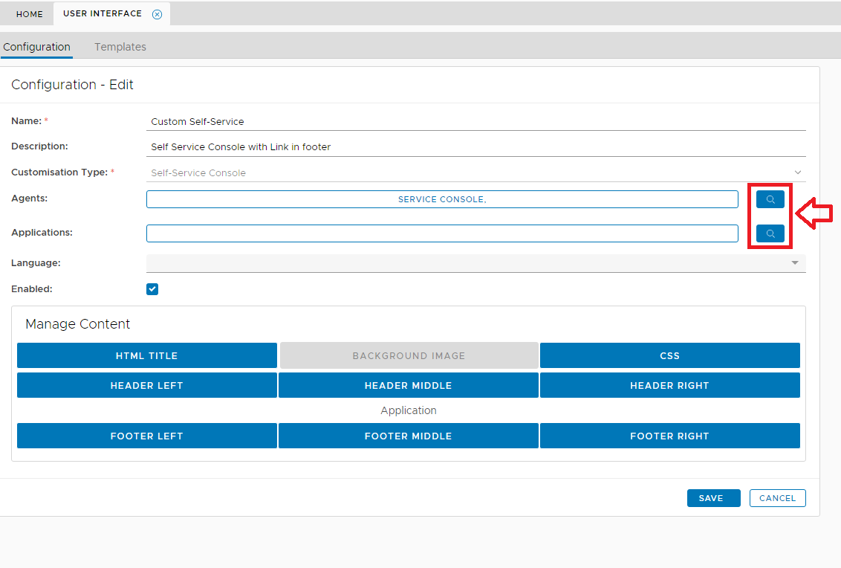Click the Header Right button
841x568 pixels.
tap(669, 385)
